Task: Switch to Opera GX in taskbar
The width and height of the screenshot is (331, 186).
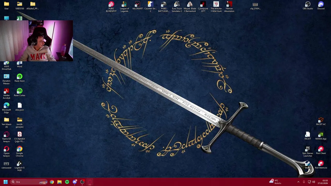Action: (x=90, y=182)
